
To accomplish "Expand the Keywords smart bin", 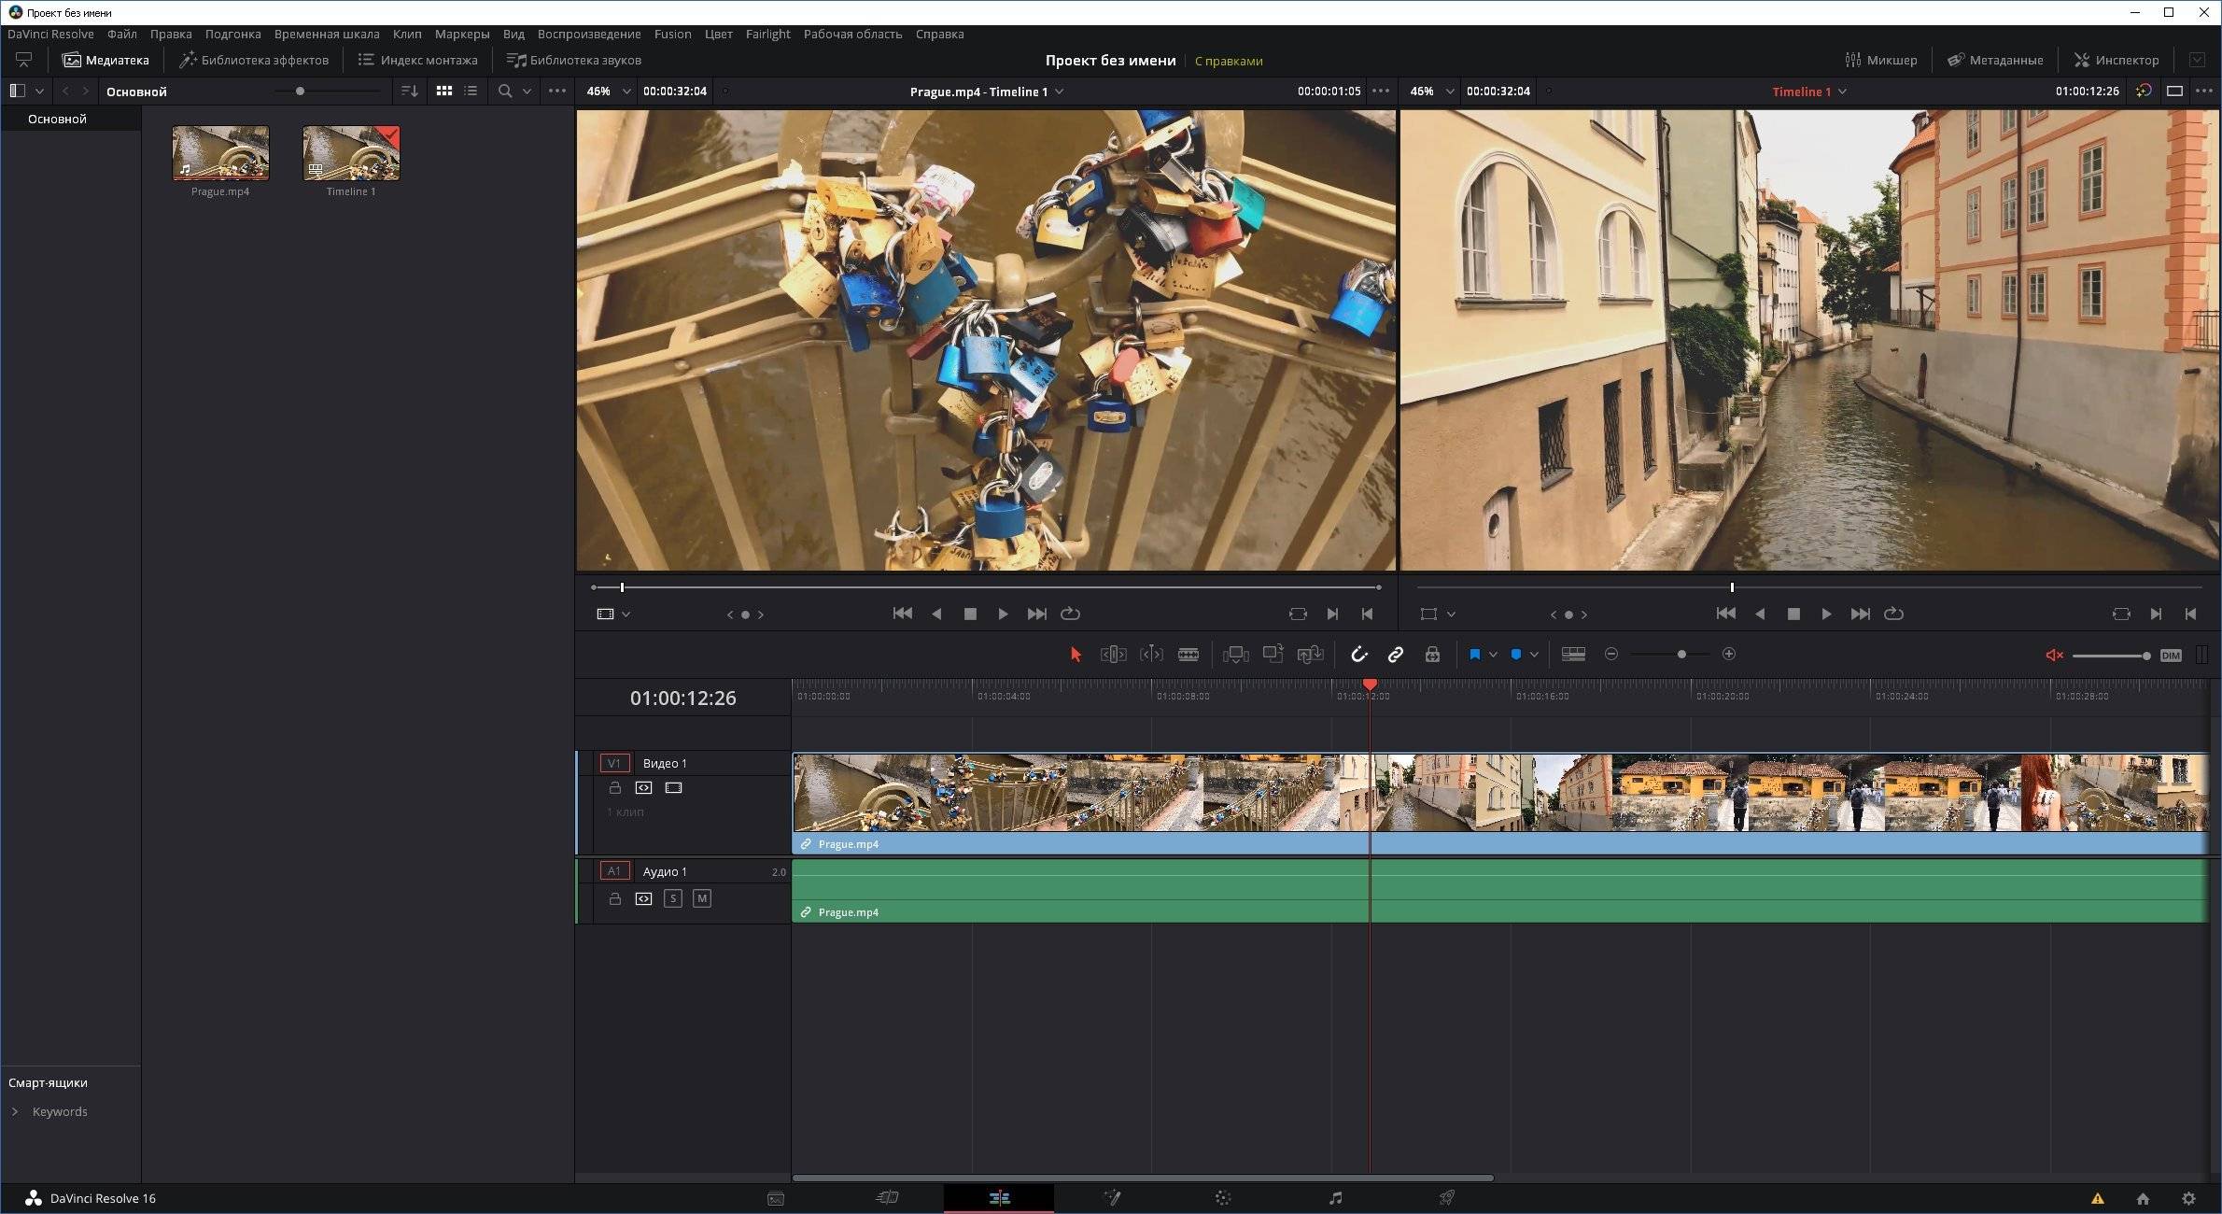I will click(x=15, y=1111).
